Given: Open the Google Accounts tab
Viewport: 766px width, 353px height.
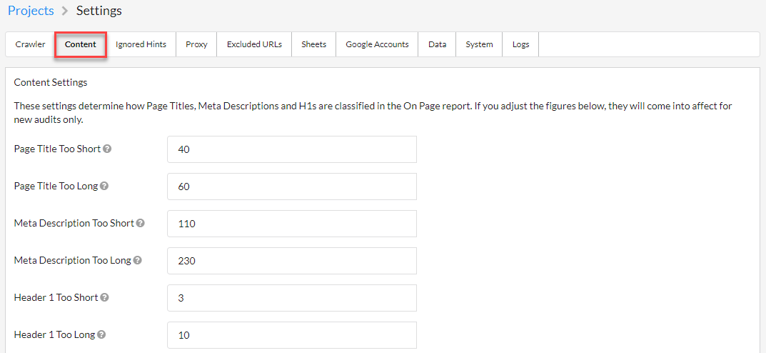Looking at the screenshot, I should [377, 44].
